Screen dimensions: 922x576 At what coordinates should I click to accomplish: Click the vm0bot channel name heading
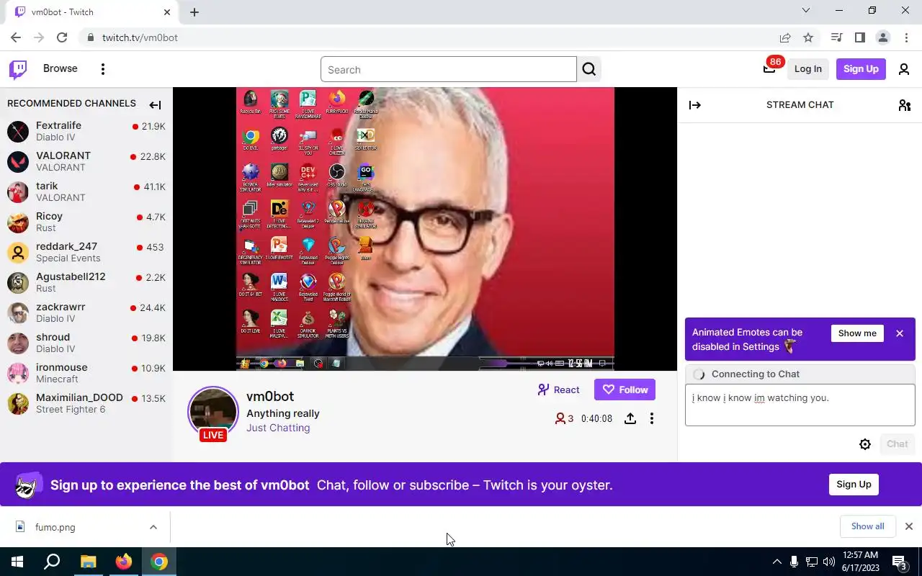(x=270, y=397)
